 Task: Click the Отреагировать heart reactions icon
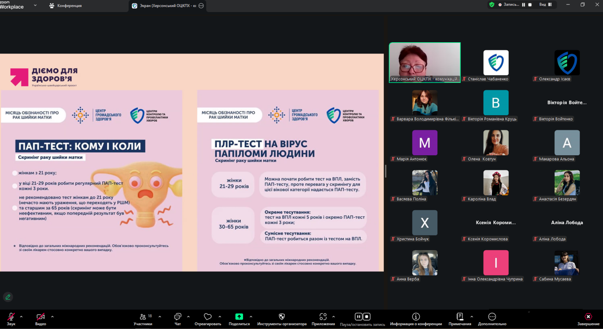coord(208,317)
